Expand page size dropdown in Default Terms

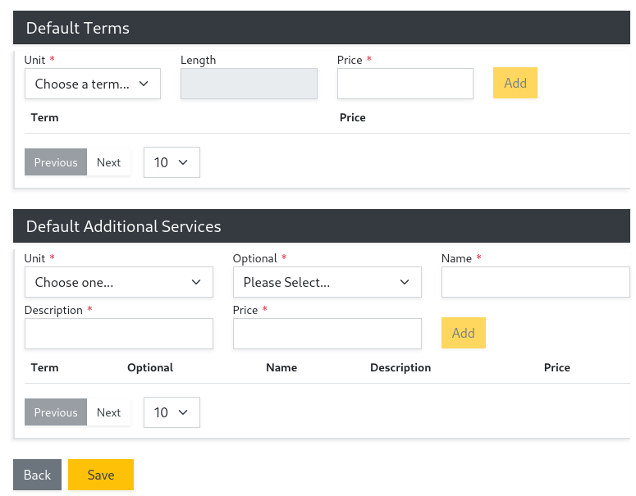pos(172,162)
